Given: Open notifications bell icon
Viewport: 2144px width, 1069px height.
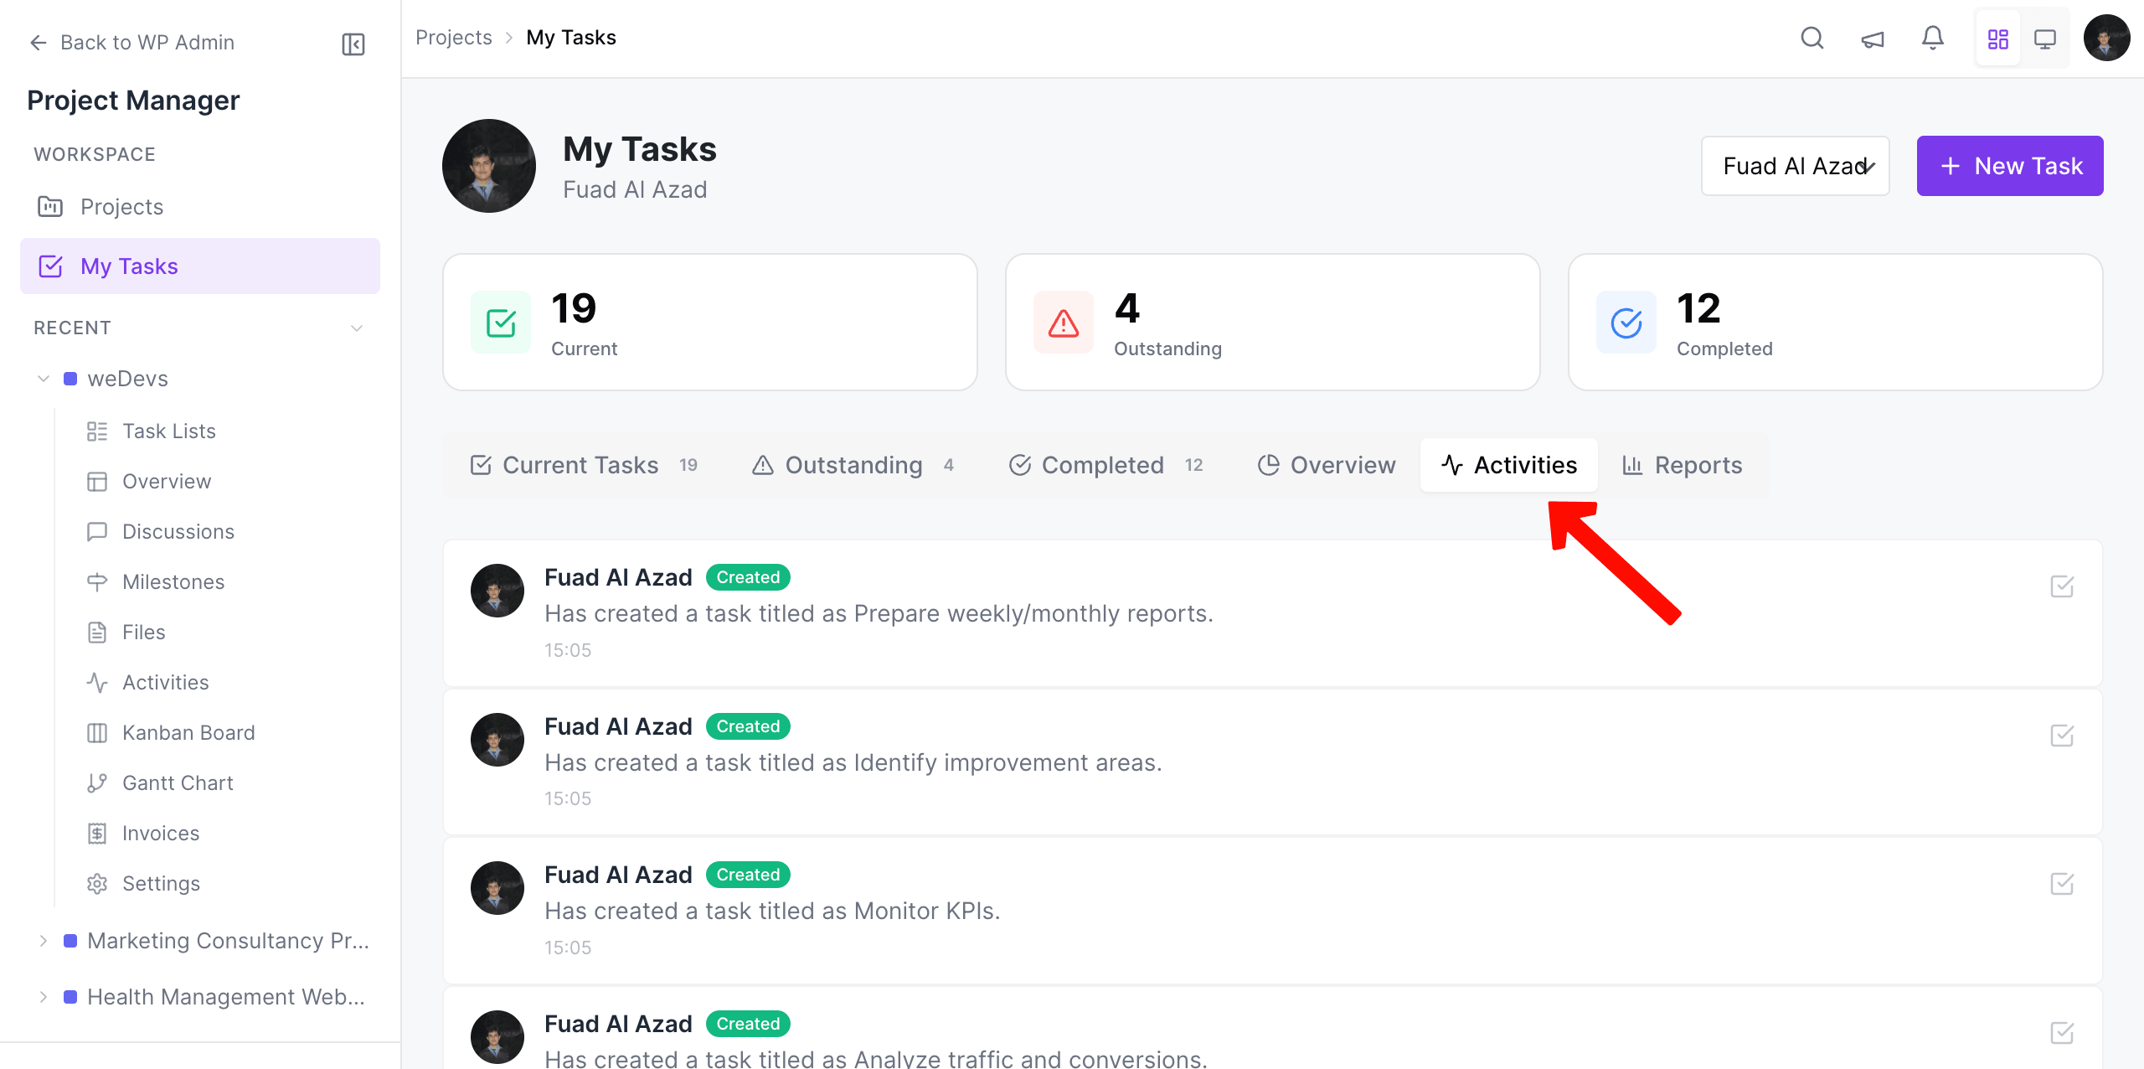Looking at the screenshot, I should point(1933,38).
